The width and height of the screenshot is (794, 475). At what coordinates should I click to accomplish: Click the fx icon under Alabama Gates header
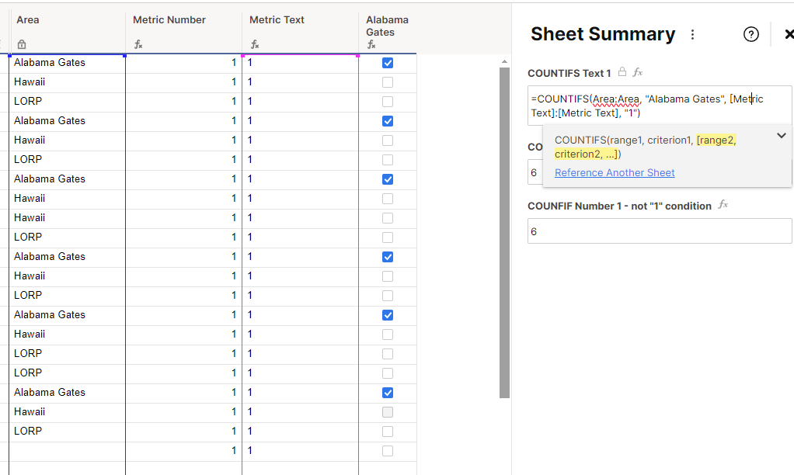pyautogui.click(x=371, y=44)
